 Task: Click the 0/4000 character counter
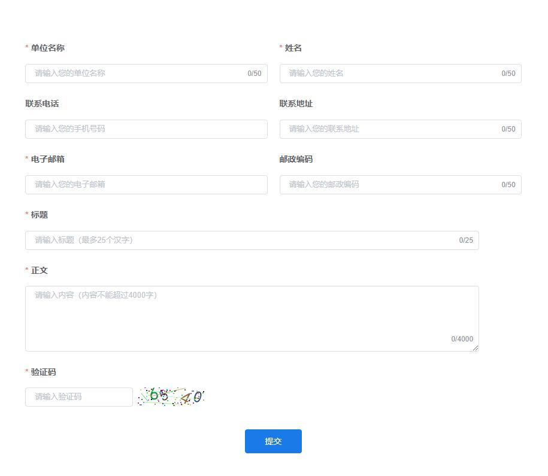(x=462, y=339)
